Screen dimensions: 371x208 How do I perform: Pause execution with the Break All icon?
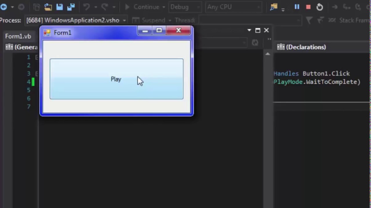297,7
